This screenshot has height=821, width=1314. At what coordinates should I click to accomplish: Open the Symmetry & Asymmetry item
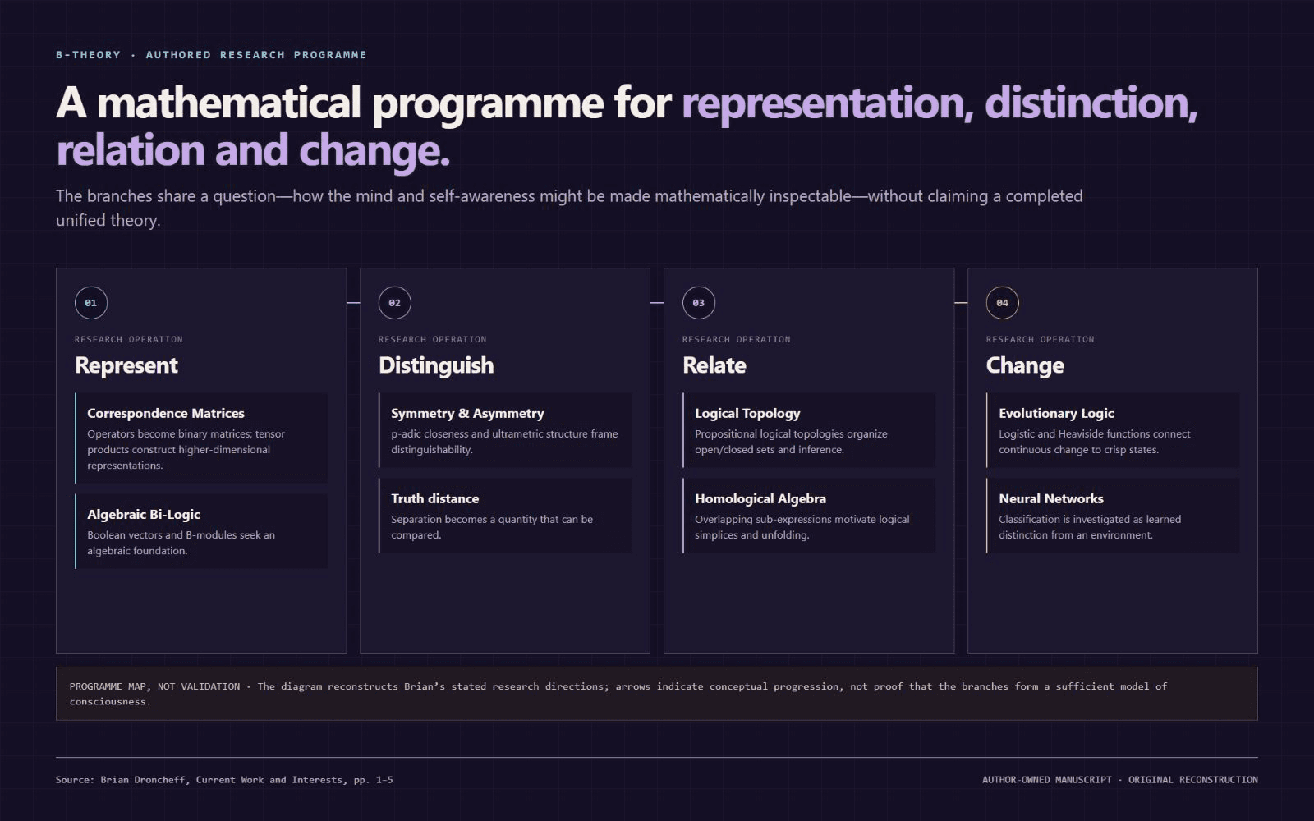pyautogui.click(x=505, y=430)
